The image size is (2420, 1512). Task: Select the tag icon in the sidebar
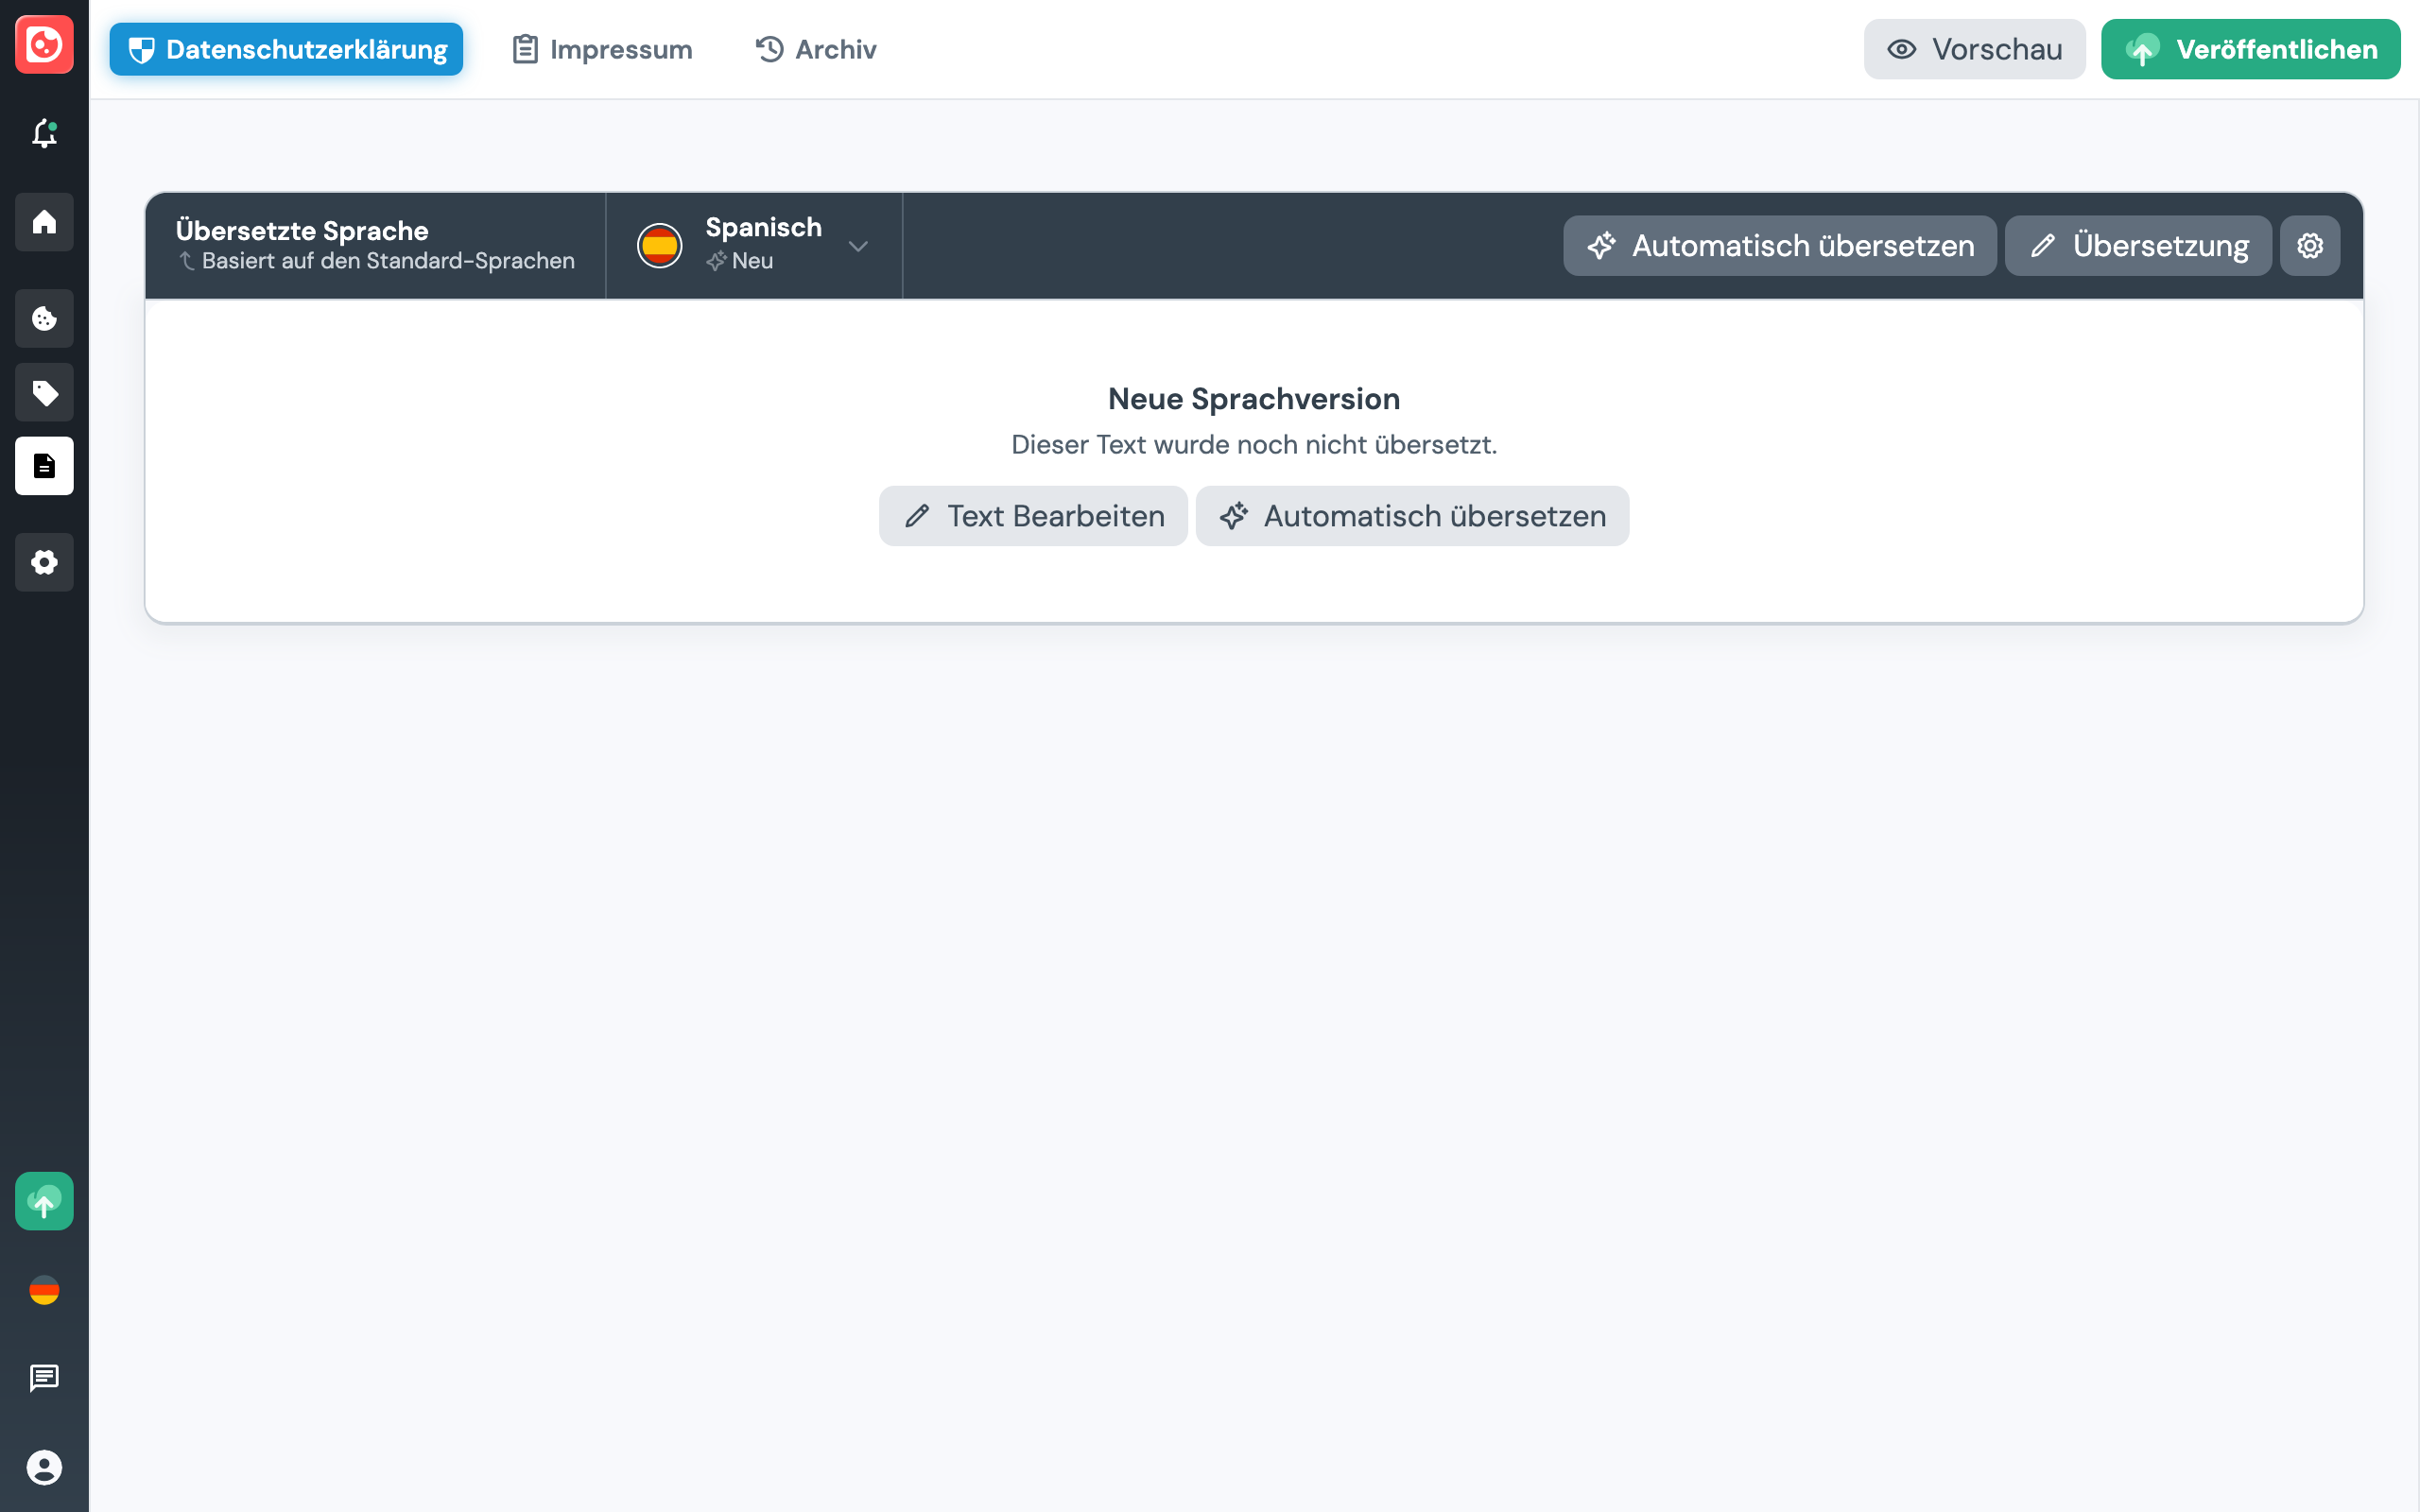pyautogui.click(x=43, y=392)
